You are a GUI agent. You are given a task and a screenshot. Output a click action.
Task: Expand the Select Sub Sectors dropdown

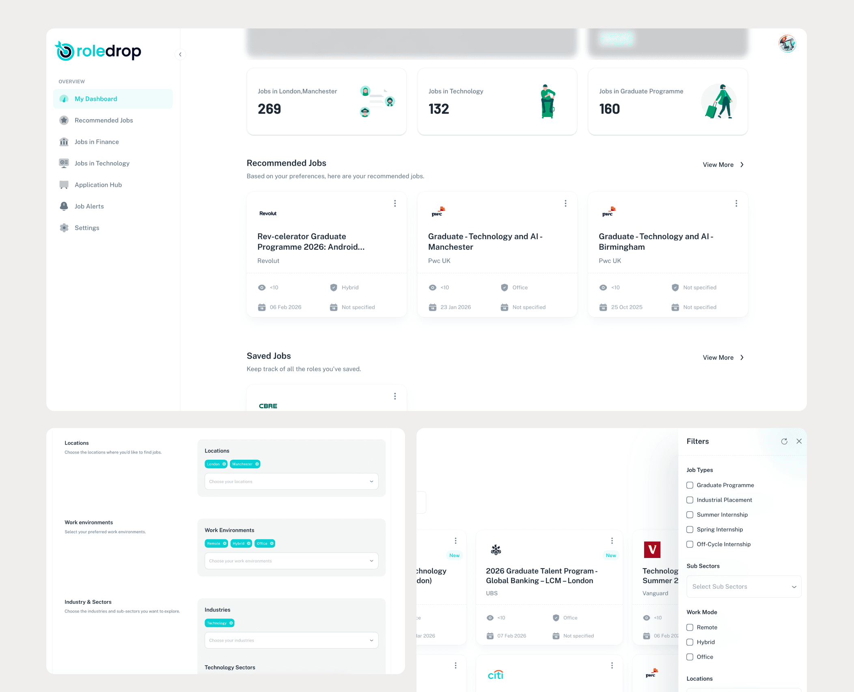pos(744,587)
